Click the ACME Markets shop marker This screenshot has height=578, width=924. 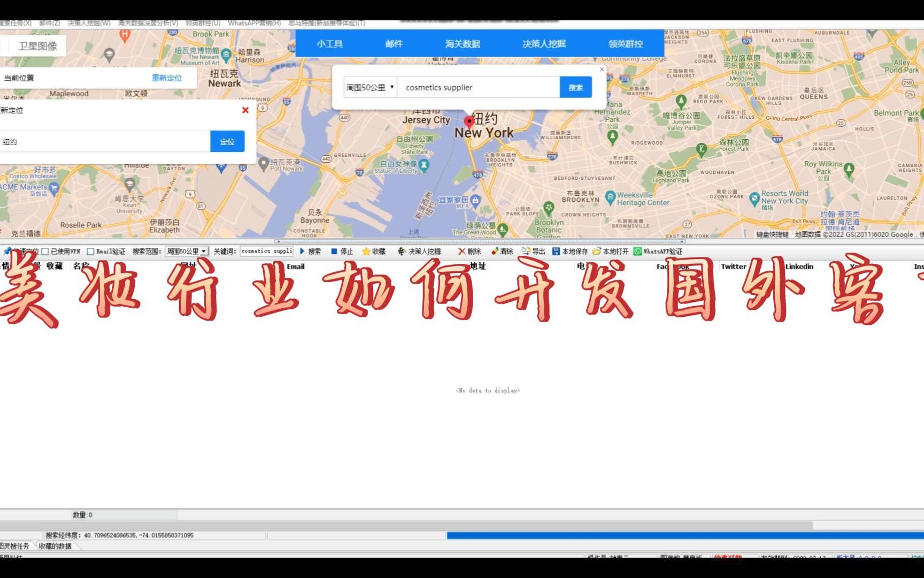pos(53,188)
